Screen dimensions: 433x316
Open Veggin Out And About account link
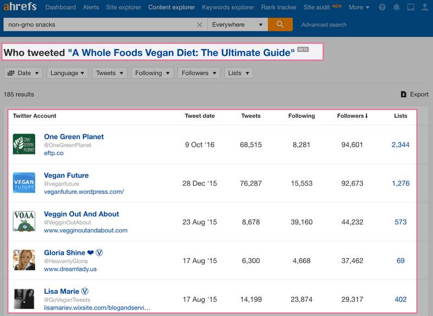coord(82,214)
